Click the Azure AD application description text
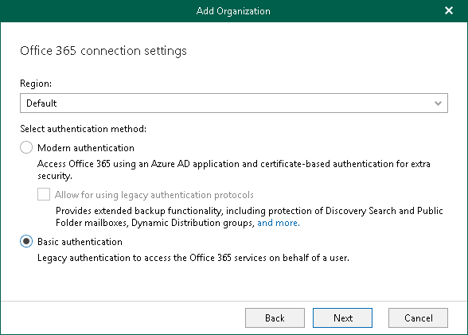The width and height of the screenshot is (468, 335). [234, 169]
